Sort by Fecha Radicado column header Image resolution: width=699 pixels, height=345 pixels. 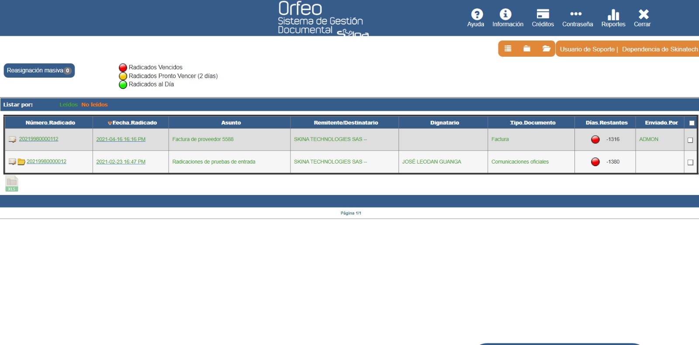coord(135,123)
